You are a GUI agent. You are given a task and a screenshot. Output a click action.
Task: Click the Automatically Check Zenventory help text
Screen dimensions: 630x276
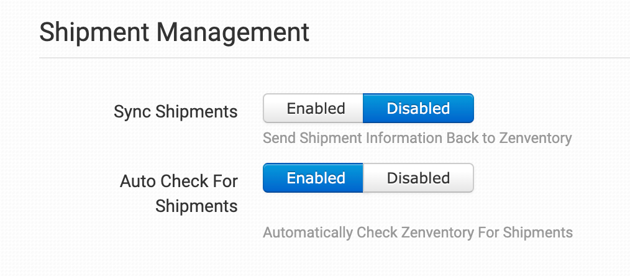(418, 232)
